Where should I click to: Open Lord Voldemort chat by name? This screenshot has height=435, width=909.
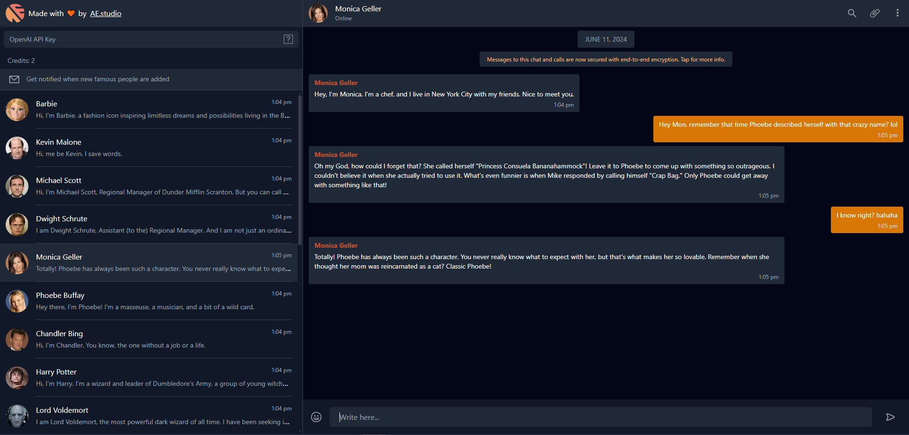pyautogui.click(x=62, y=410)
